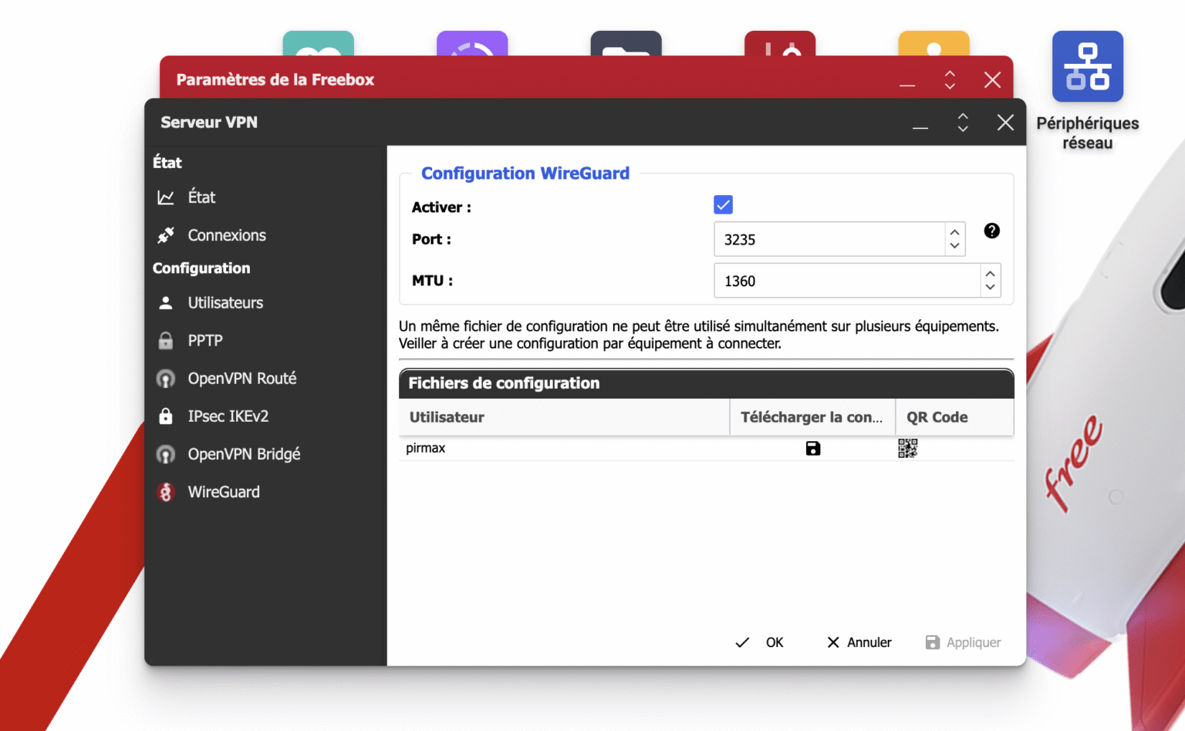Download pirmax configuration file via floppy icon
Image resolution: width=1185 pixels, height=731 pixels.
click(x=813, y=449)
